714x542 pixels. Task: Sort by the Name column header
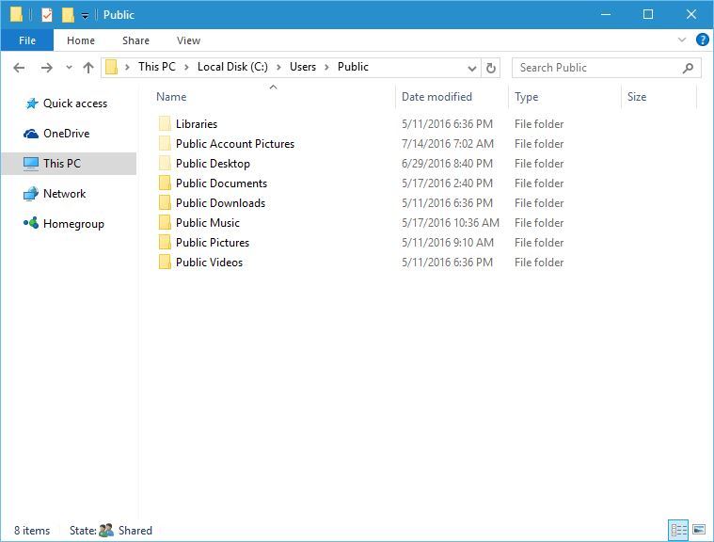pos(171,97)
